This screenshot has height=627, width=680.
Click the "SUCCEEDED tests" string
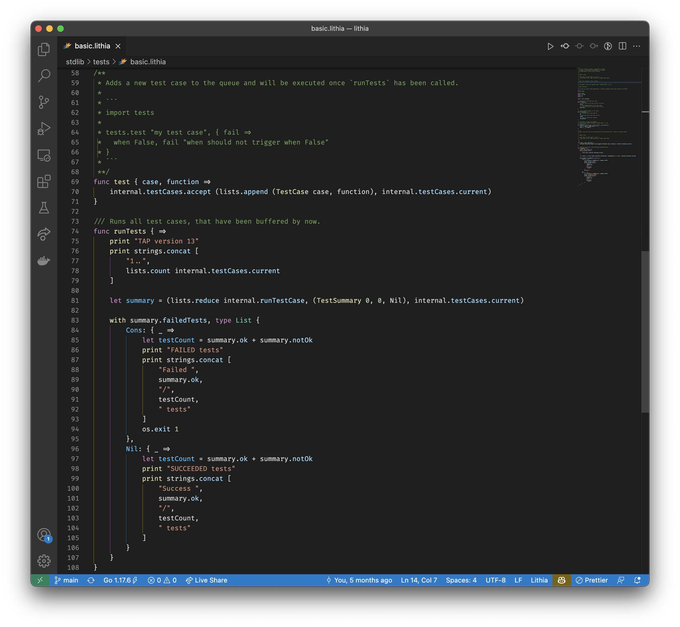click(201, 468)
